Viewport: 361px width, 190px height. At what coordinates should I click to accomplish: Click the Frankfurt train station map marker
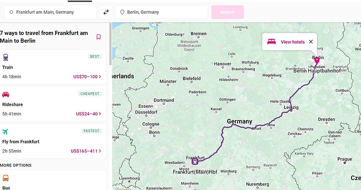click(x=195, y=161)
